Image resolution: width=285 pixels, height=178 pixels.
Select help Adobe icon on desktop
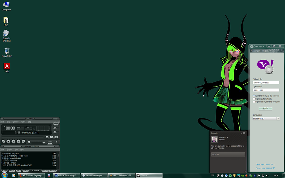(7, 68)
